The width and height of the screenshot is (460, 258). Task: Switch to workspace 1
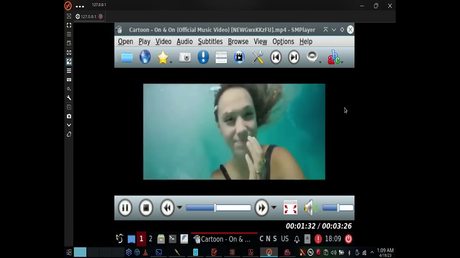point(141,239)
